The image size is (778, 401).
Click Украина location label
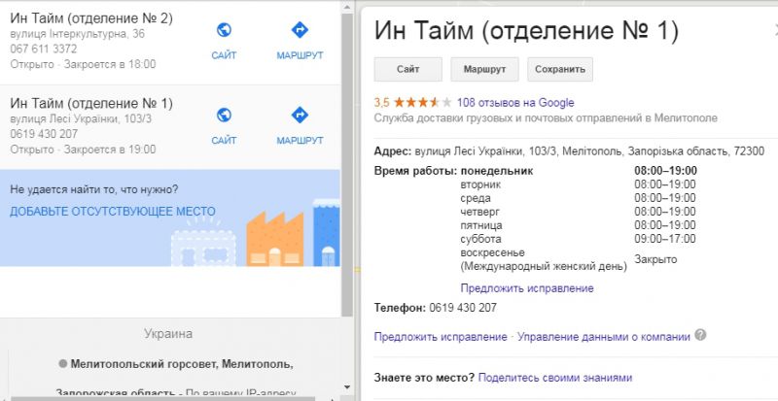click(168, 334)
